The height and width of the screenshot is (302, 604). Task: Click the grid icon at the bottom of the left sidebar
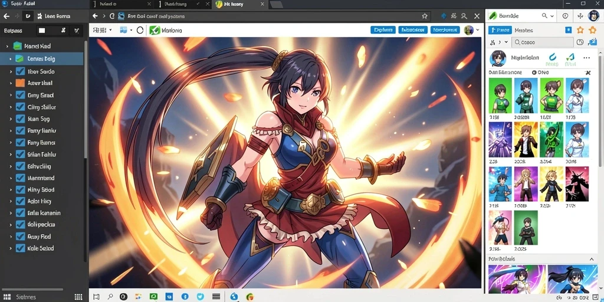tap(78, 297)
